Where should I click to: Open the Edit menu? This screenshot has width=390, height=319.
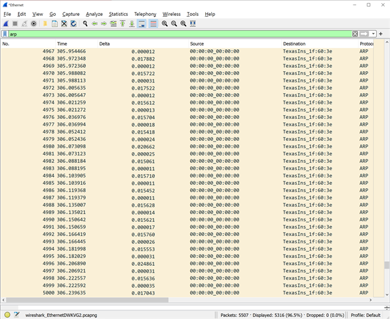pos(22,14)
